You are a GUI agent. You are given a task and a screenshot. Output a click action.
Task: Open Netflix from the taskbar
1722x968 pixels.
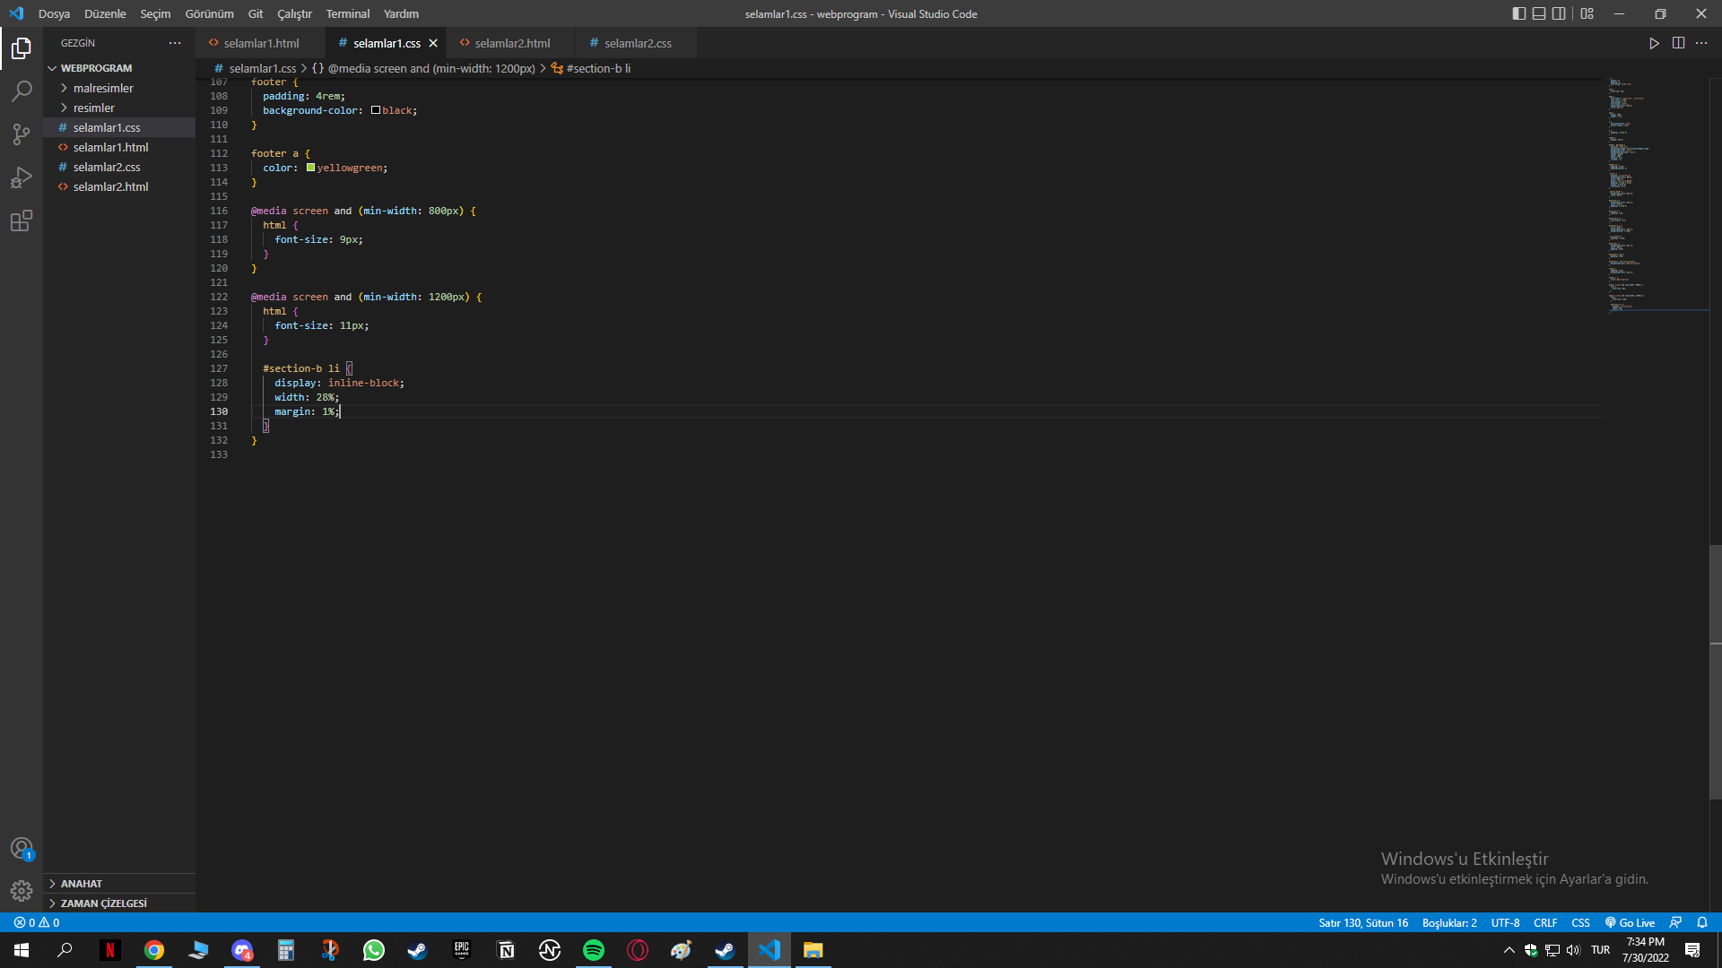point(110,950)
